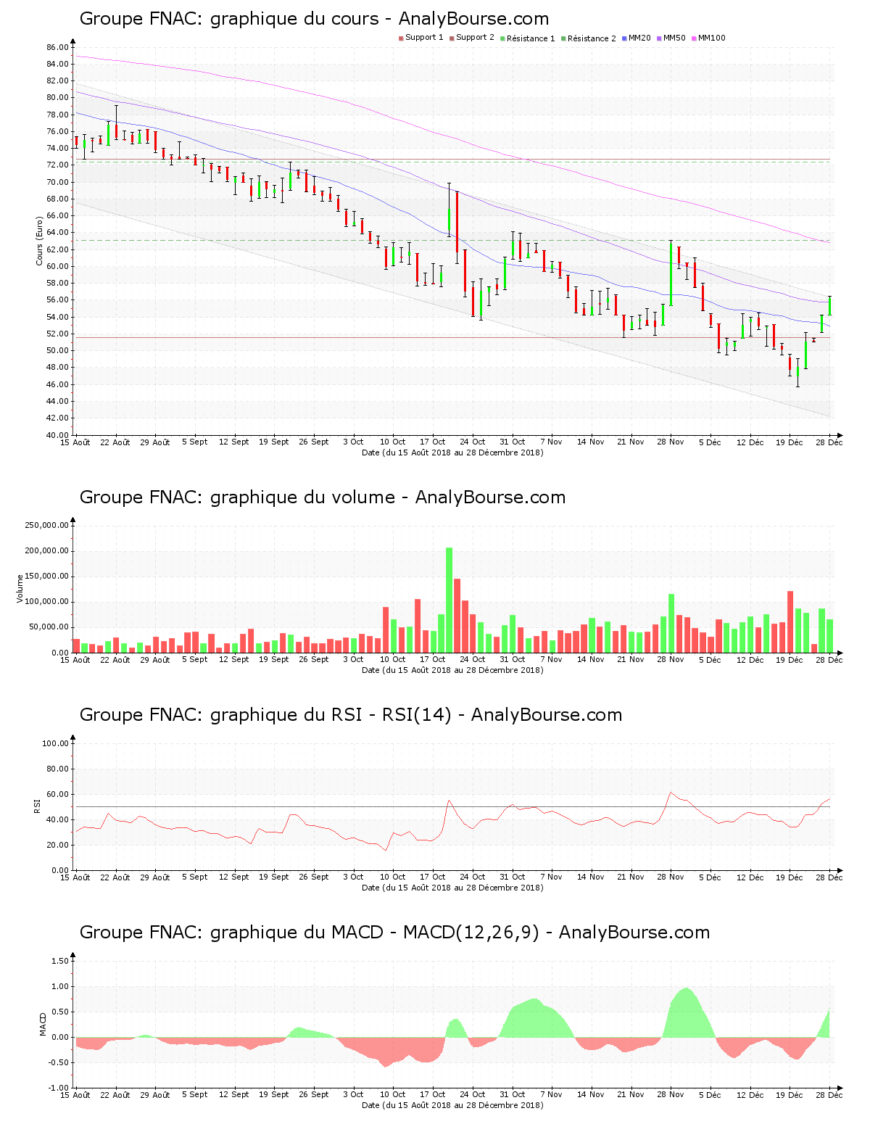Image resolution: width=870 pixels, height=1124 pixels.
Task: Click the 40.00 value on price axis
Action: (57, 435)
